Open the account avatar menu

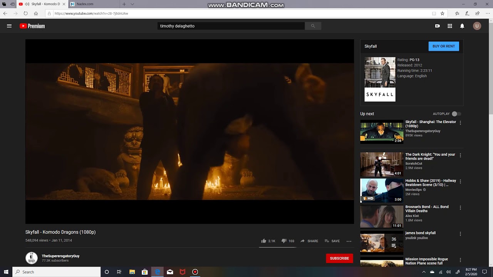(x=477, y=26)
